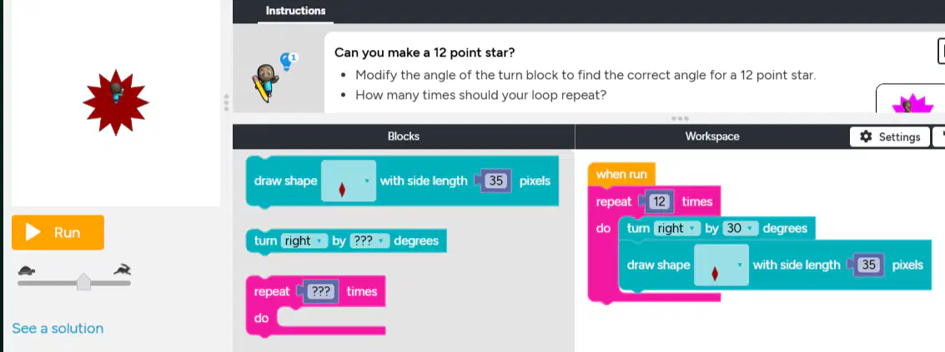Open shape dropdown in toolbox draw shape block
The height and width of the screenshot is (352, 945).
pos(349,181)
